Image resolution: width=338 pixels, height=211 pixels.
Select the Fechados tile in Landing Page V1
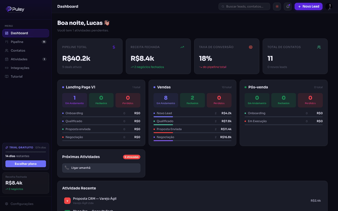click(101, 100)
